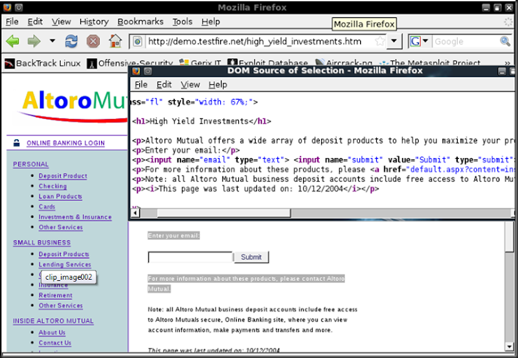The image size is (518, 358).
Task: Open the Bookmarks menu
Action: pos(141,22)
